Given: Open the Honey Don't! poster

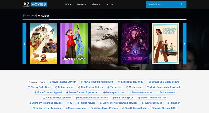Looking at the screenshot, I should point(165,43).
